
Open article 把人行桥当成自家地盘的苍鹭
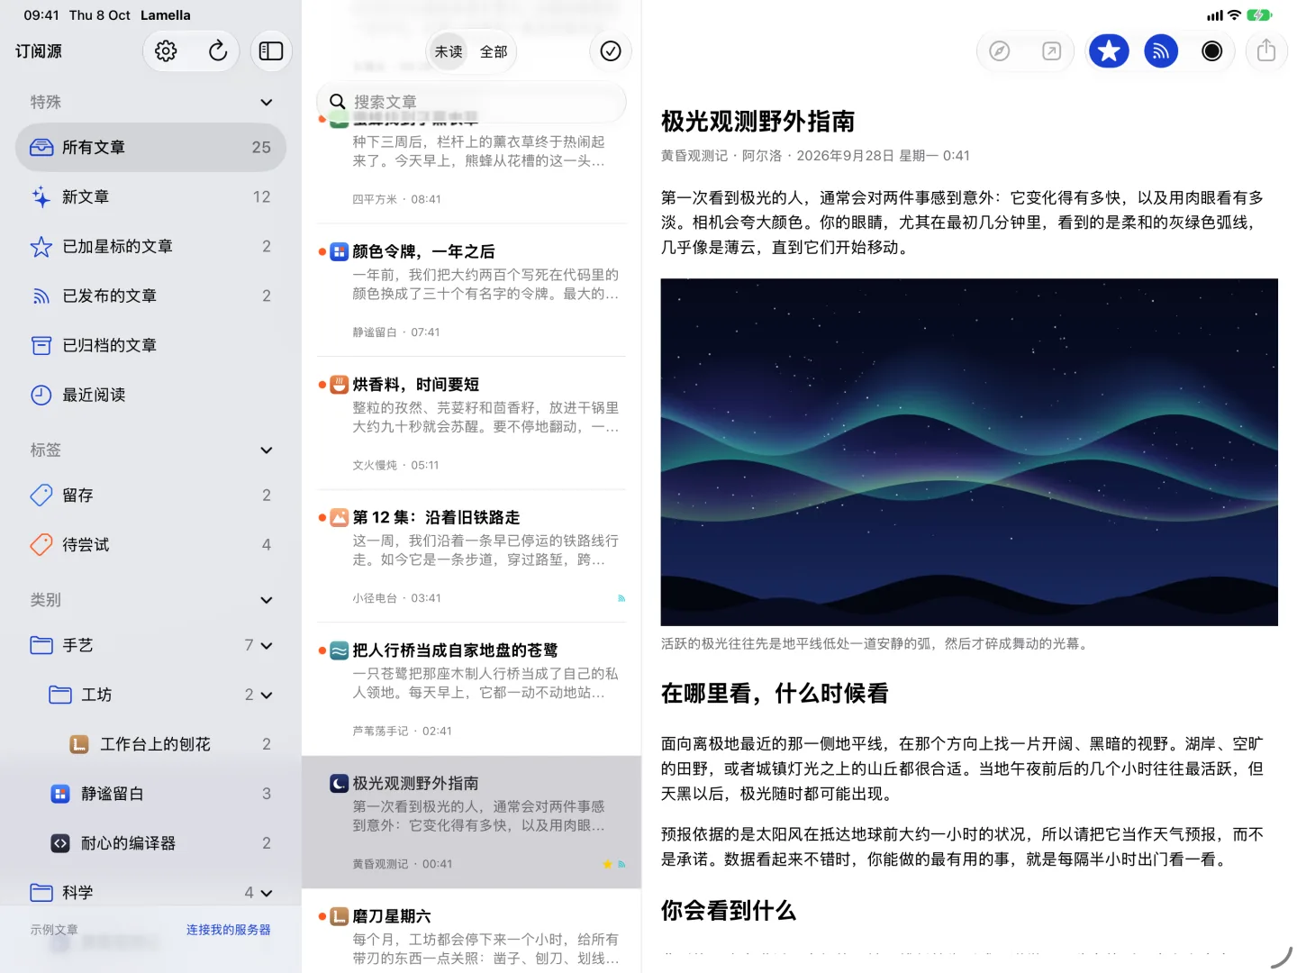pyautogui.click(x=471, y=689)
